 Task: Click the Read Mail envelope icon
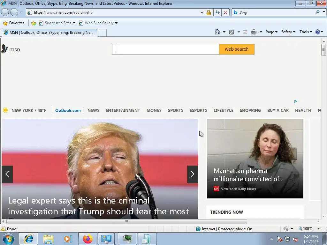coord(245,32)
